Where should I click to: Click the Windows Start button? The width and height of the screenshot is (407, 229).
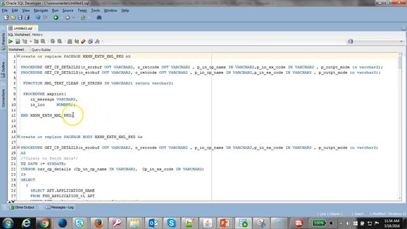click(x=8, y=223)
